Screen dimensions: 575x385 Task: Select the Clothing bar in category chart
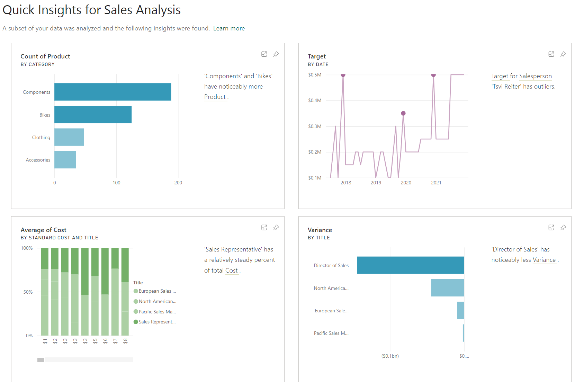tap(69, 137)
